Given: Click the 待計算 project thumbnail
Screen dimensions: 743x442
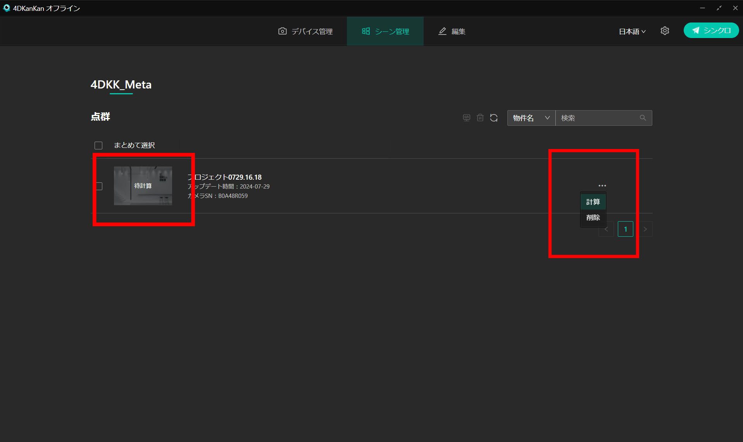Looking at the screenshot, I should click(x=143, y=186).
